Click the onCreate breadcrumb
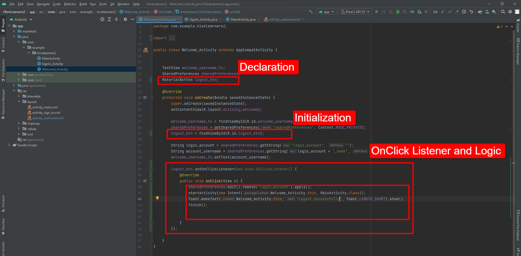 163,12
